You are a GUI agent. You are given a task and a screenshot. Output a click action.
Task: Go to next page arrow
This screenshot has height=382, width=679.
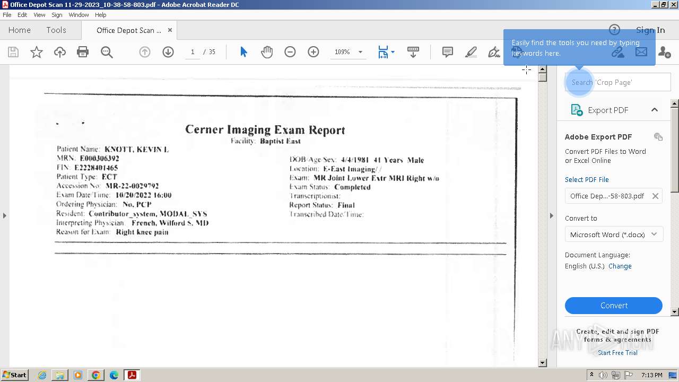tap(168, 52)
